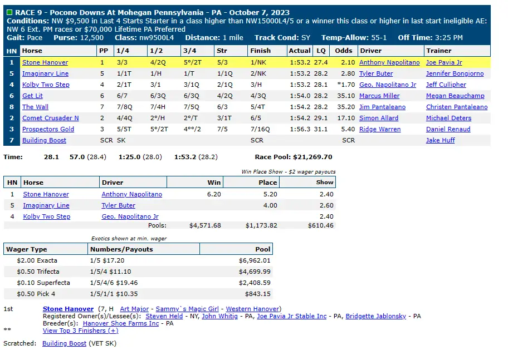Open trainer Jennifer Bongiorno link

455,73
